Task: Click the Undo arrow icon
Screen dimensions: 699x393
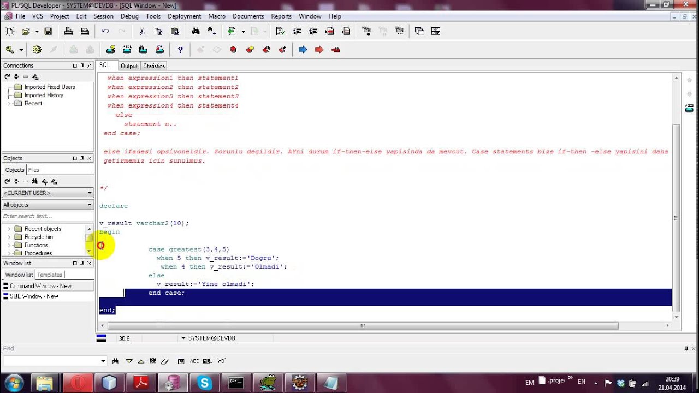Action: [105, 32]
